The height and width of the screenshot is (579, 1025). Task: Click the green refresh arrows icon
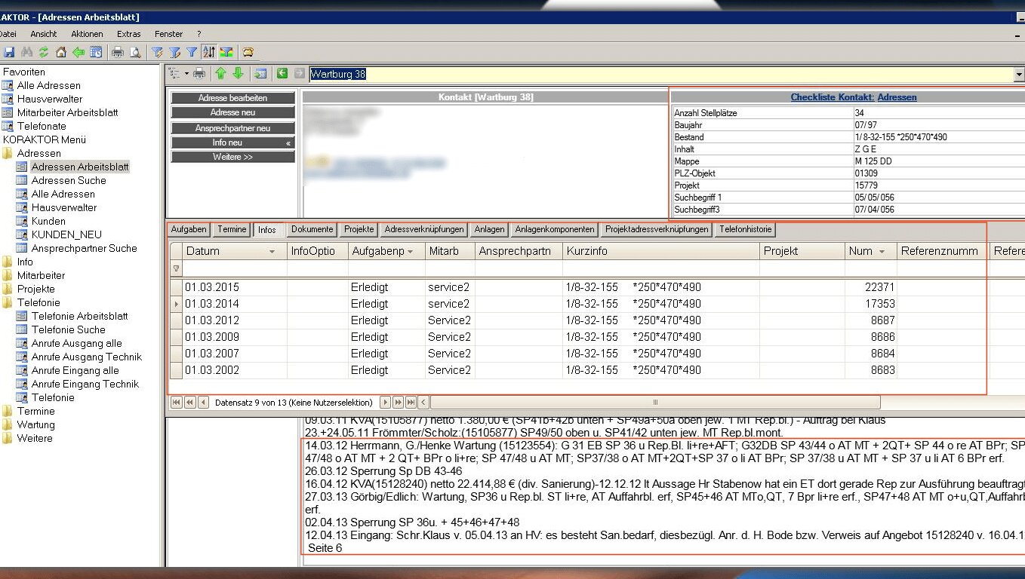43,52
